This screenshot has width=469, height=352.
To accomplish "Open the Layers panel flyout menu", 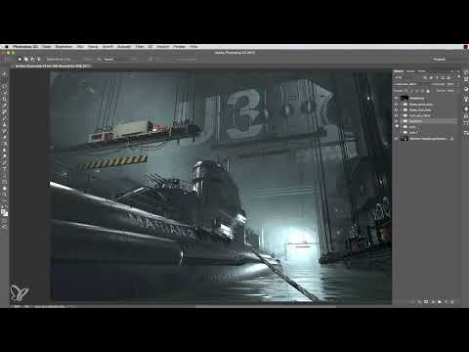I will (x=458, y=71).
